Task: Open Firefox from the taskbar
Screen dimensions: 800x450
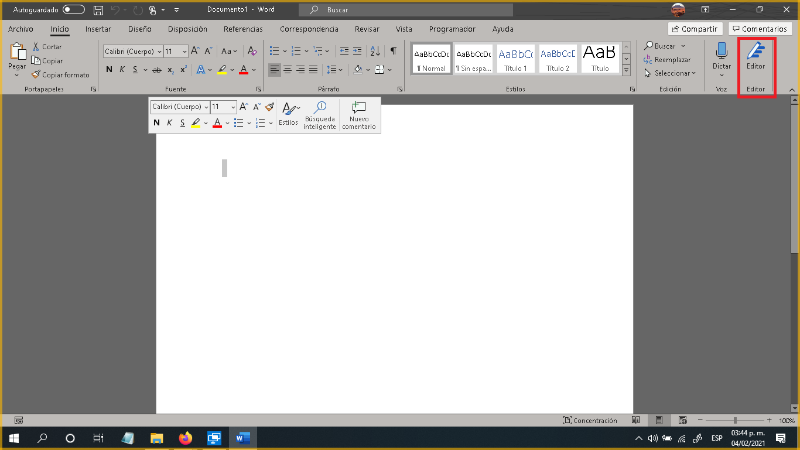Action: [186, 438]
